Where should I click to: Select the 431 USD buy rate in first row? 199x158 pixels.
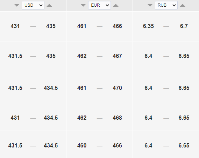(x=15, y=26)
